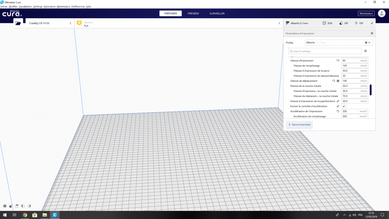This screenshot has width=389, height=219.
Task: Edit Vitesse de déplacem... la couche initiale value 70.0
Action: [354, 96]
